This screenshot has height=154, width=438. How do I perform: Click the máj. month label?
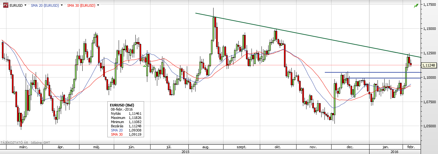(96, 147)
